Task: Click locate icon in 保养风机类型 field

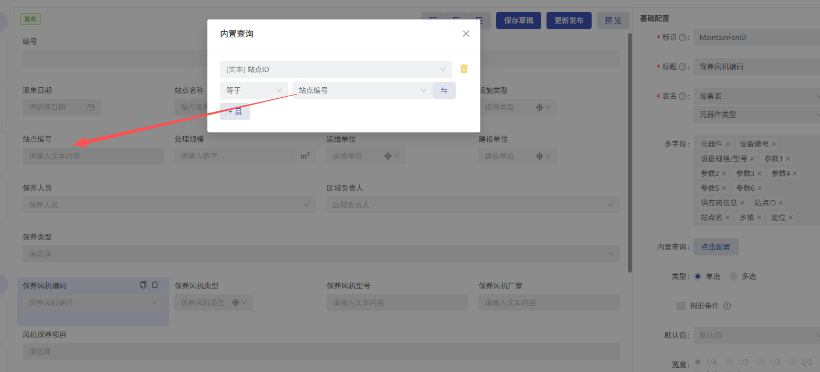Action: tap(236, 303)
